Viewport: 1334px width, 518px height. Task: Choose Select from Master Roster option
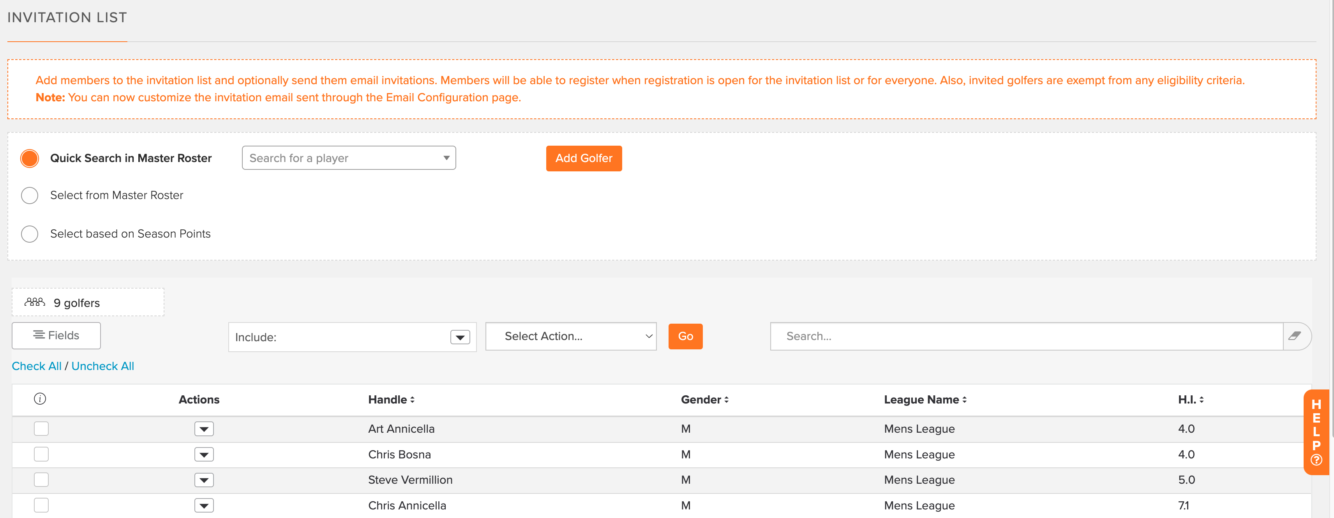[30, 195]
